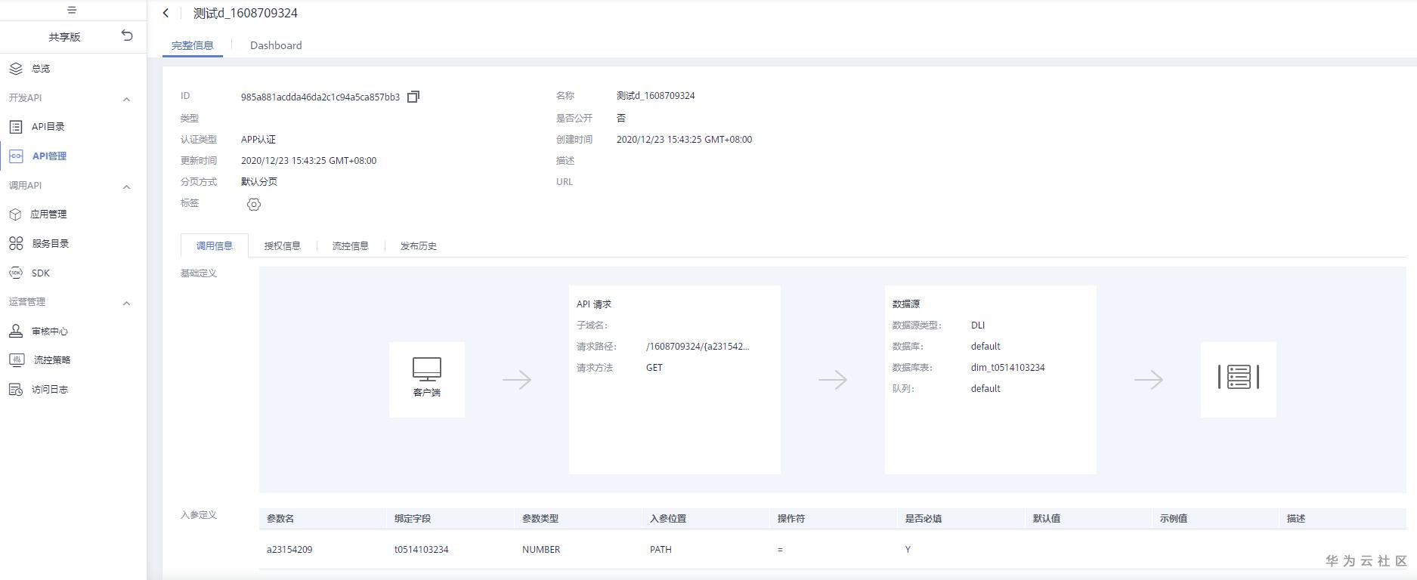Click the request method value GET
This screenshot has height=580, width=1417.
654,368
